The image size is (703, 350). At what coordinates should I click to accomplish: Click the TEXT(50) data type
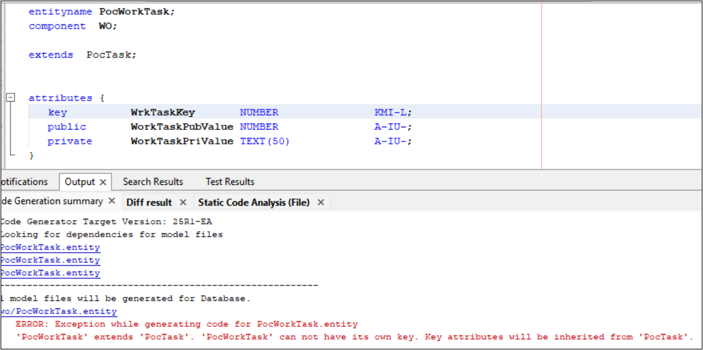point(265,141)
